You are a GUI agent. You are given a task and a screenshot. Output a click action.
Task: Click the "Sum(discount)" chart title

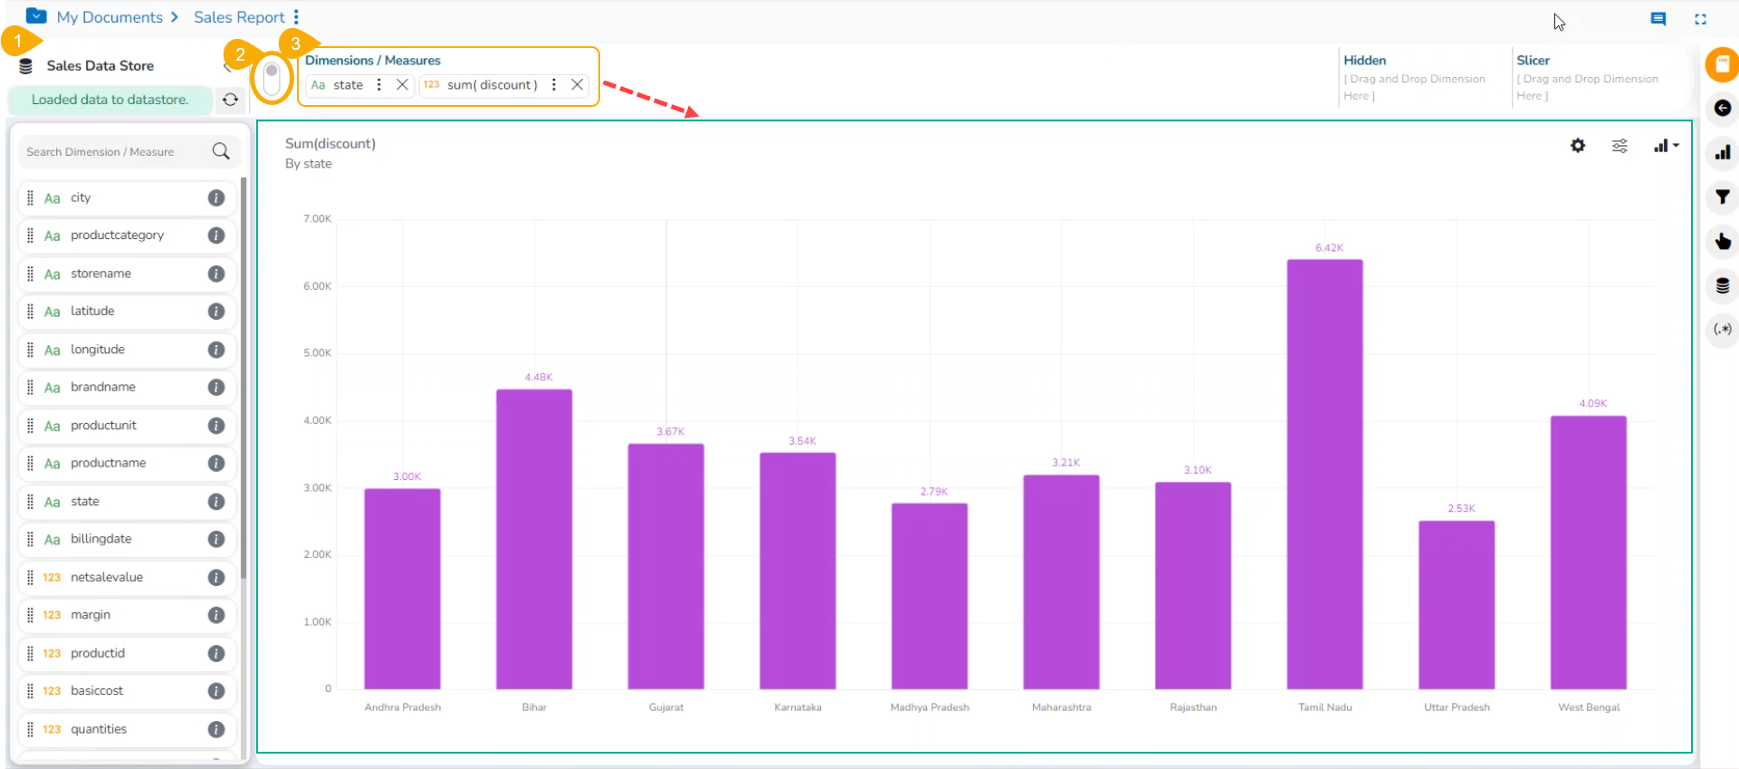(x=330, y=143)
